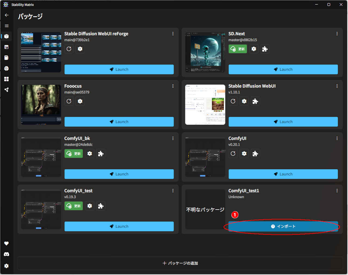This screenshot has height=275, width=348.
Task: Open settings gear for Stable Diffusion WebUI v1.10.1
Action: [x=244, y=101]
